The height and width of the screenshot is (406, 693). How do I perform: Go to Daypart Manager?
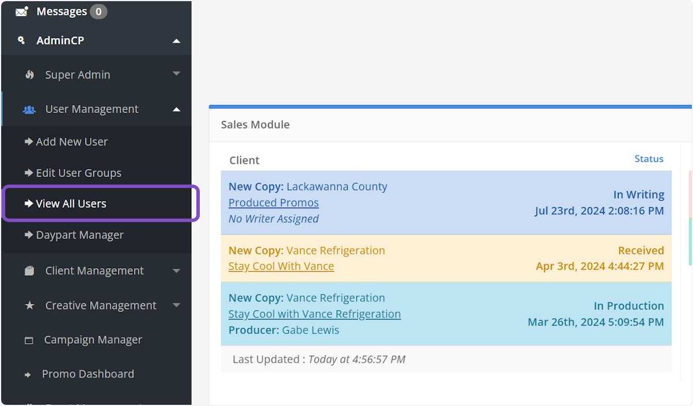click(x=80, y=235)
